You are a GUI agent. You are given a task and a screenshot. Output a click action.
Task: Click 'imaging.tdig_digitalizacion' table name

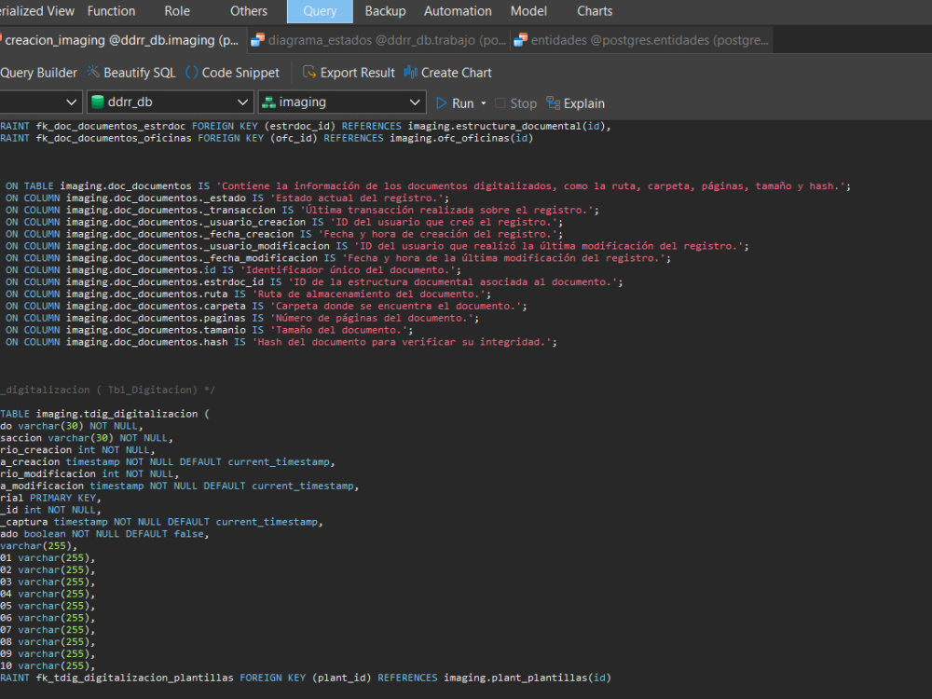(x=116, y=414)
